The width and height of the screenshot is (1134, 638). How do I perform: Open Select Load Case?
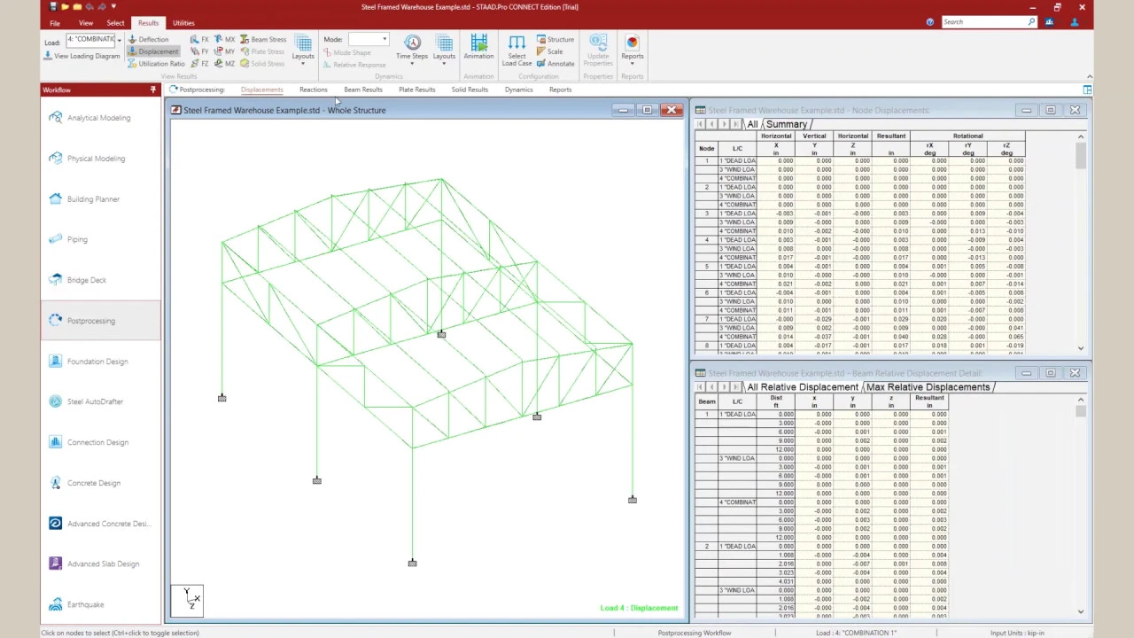[x=517, y=51]
